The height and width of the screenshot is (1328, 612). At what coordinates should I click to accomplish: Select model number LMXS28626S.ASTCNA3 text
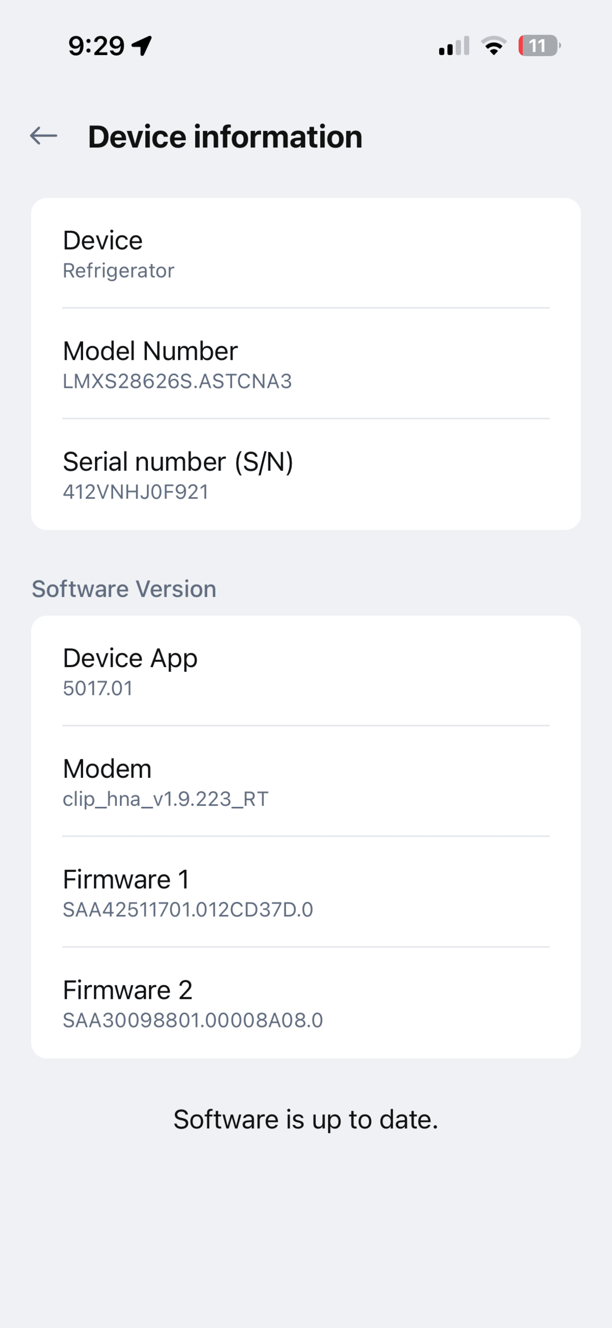(177, 381)
